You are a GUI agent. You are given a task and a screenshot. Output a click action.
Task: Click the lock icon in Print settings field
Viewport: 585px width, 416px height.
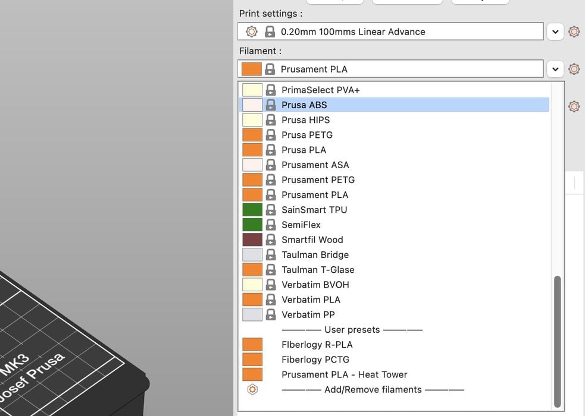pos(270,31)
